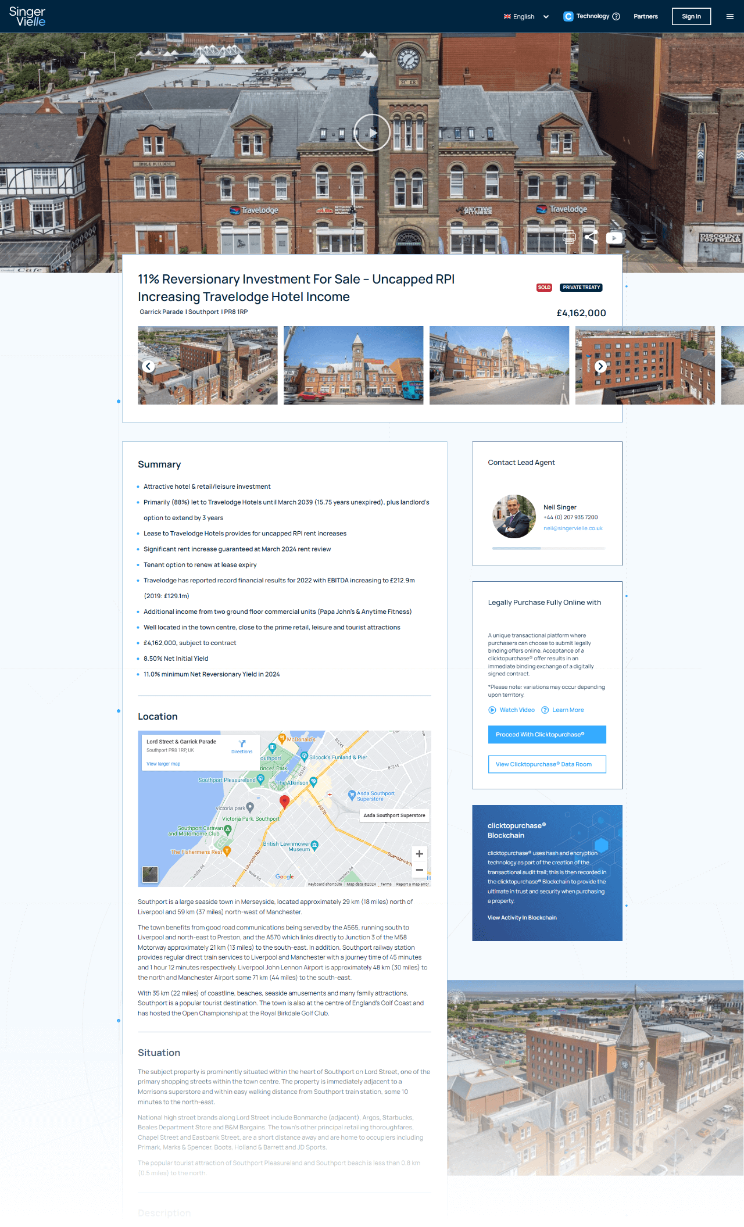
Task: Click the blue Clicktopurchase C icon
Action: (x=568, y=16)
